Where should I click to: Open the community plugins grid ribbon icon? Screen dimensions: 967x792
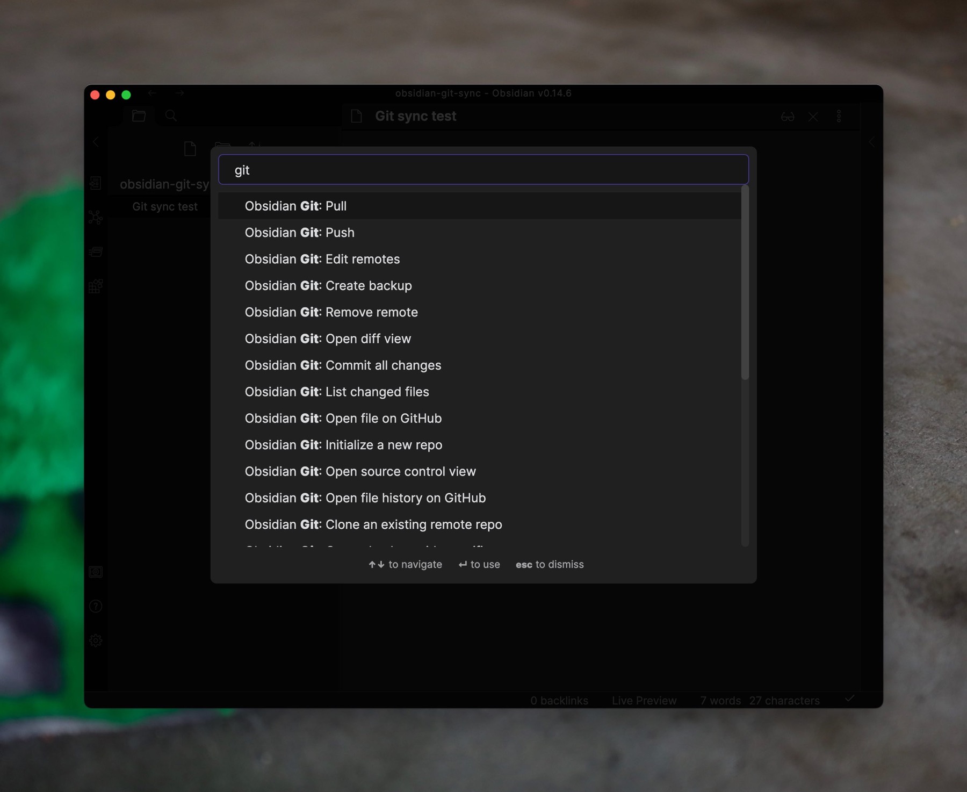coord(96,286)
